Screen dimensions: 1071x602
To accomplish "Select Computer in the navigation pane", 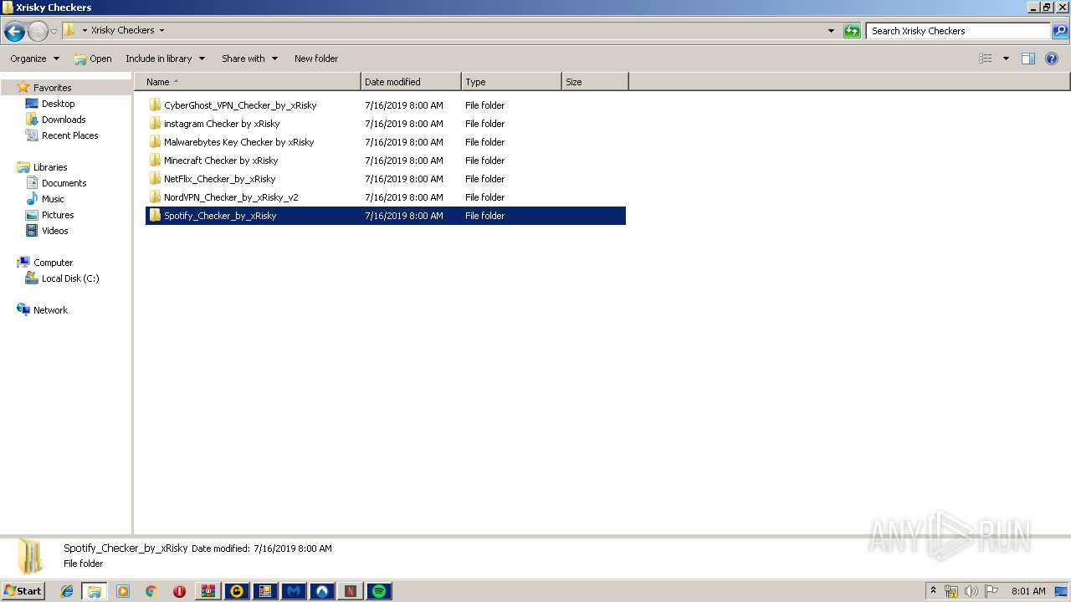I will pyautogui.click(x=53, y=263).
